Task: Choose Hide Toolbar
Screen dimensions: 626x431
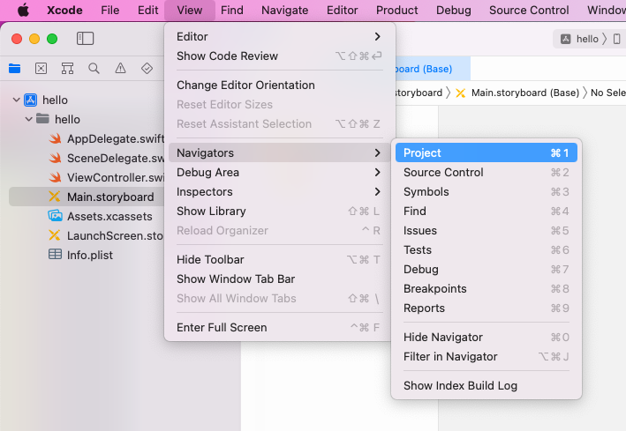Action: [279, 259]
